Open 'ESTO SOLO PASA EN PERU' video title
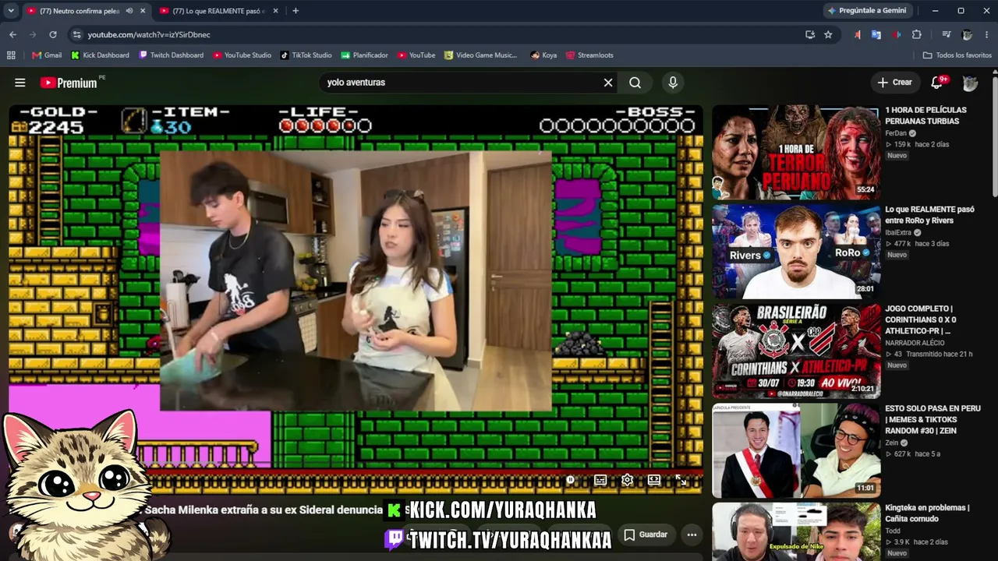The image size is (998, 561). (933, 419)
